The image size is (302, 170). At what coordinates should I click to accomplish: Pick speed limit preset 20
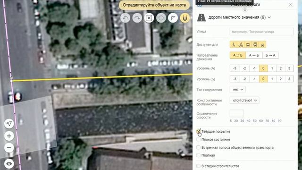[x=236, y=121]
